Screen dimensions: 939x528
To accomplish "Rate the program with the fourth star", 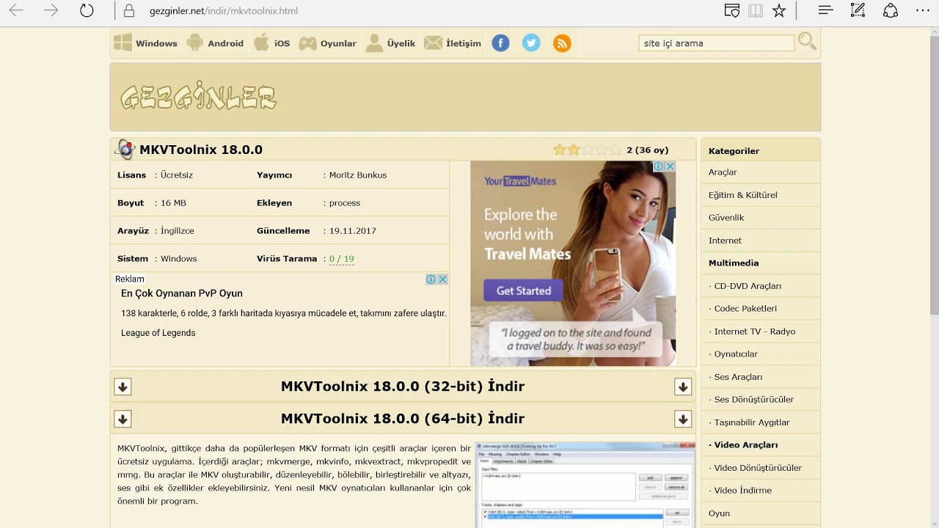I will click(x=602, y=150).
